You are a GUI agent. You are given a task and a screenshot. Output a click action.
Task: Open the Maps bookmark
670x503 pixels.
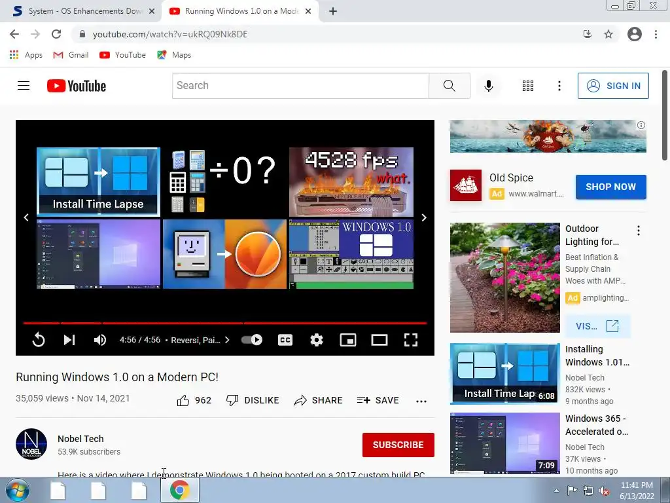coord(174,55)
